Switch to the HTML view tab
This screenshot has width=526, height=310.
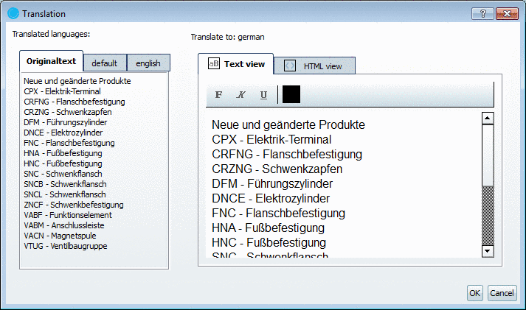[315, 66]
